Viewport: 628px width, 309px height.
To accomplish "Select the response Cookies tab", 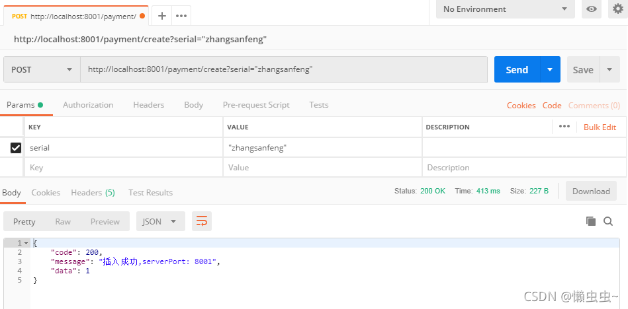I will [x=46, y=193].
